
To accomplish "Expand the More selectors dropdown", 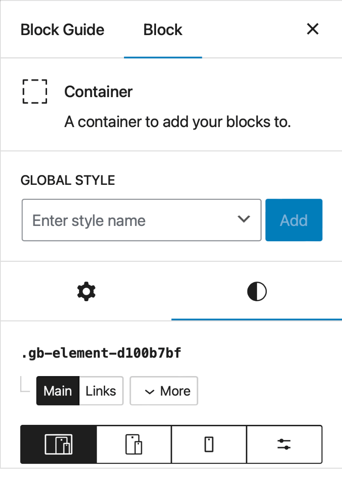I will pos(164,391).
